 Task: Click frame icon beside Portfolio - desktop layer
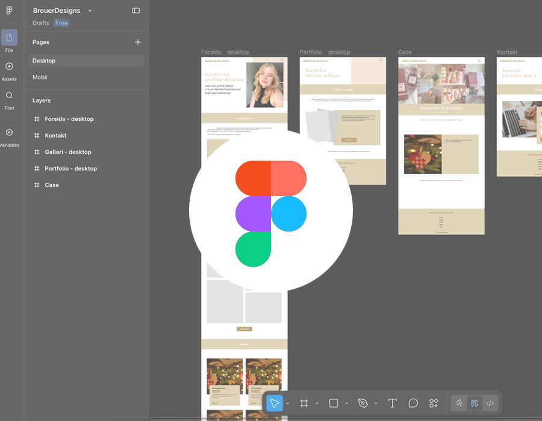coord(37,169)
